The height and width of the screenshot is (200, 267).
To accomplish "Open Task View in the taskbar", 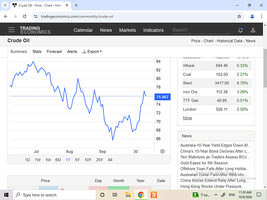I will (115, 195).
